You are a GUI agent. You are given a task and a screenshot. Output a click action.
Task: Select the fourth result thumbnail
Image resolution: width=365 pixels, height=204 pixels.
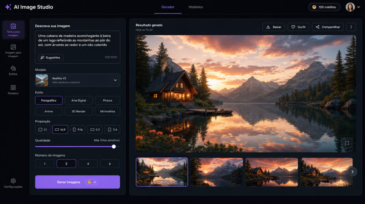[x=327, y=172]
